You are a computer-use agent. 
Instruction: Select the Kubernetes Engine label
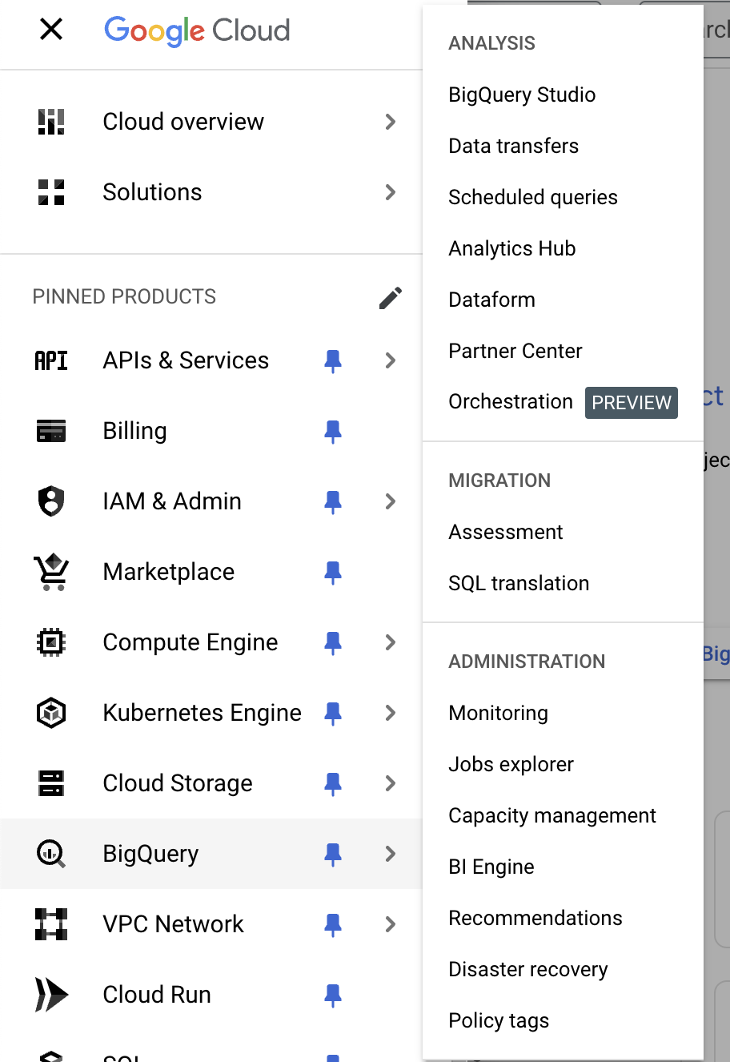point(203,713)
